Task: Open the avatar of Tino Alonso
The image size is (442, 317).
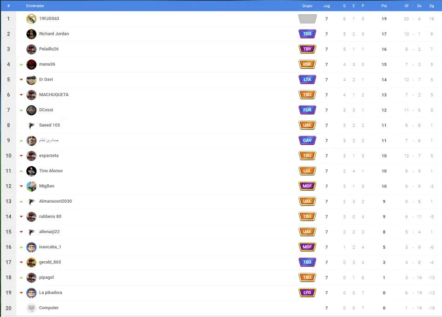Action: [x=31, y=171]
